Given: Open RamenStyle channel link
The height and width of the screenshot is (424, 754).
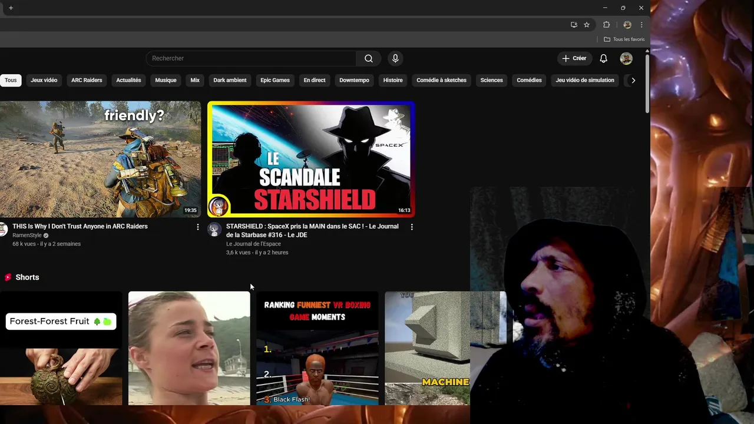Looking at the screenshot, I should click(27, 236).
